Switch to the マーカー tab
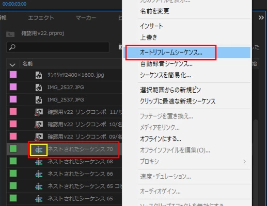Viewport: 267px width, 206px height. coord(86,18)
